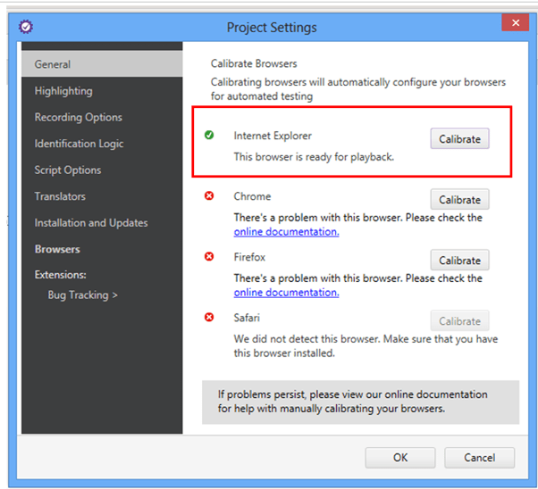Go to Identification Logic settings

(79, 144)
